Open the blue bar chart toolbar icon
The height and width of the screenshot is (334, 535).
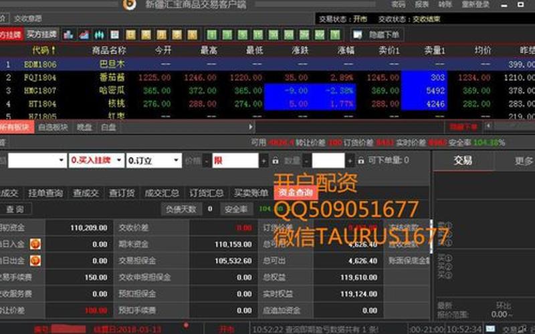click(x=68, y=35)
